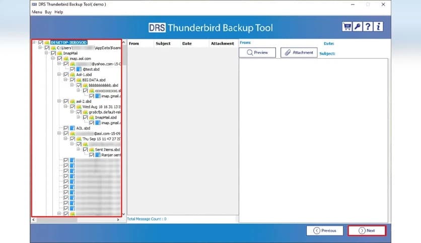Image resolution: width=421 pixels, height=243 pixels.
Task: Click the key activation icon
Action: point(358,27)
